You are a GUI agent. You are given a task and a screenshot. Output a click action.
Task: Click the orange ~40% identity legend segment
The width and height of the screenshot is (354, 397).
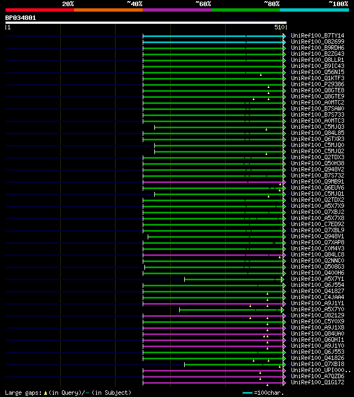click(108, 10)
